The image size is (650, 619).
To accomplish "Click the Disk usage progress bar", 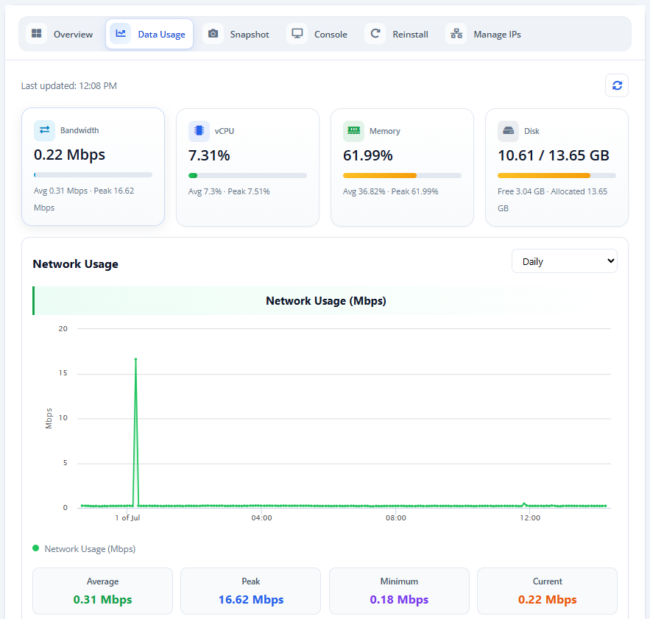I will pyautogui.click(x=557, y=176).
